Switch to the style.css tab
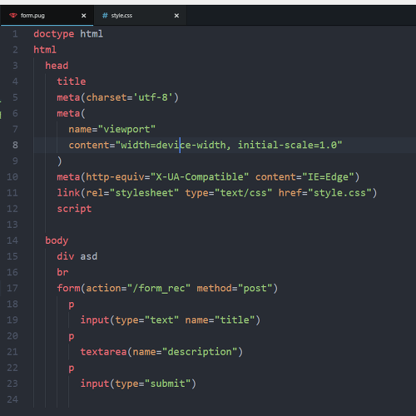This screenshot has height=416, width=416. tap(140, 16)
